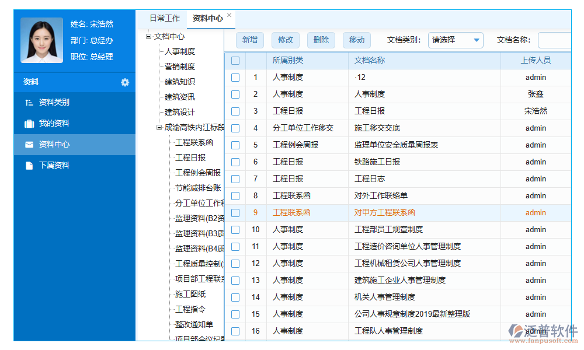The height and width of the screenshot is (350, 584).
Task: Click the 资料类别 sidebar icon
Action: click(x=29, y=103)
